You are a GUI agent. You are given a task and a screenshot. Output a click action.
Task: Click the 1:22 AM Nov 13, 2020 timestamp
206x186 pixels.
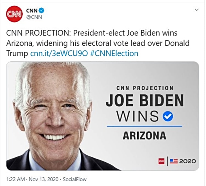[x=33, y=179]
